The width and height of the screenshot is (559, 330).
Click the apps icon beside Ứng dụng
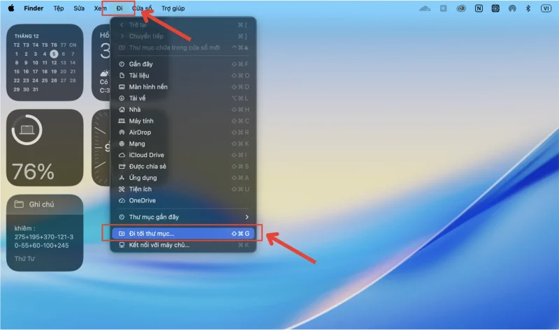122,178
